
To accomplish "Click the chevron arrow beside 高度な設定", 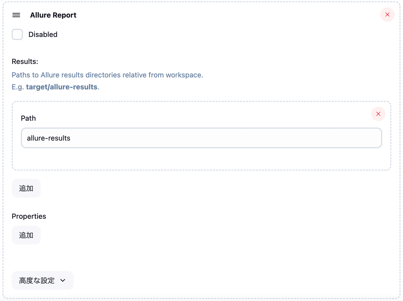I will pyautogui.click(x=63, y=281).
